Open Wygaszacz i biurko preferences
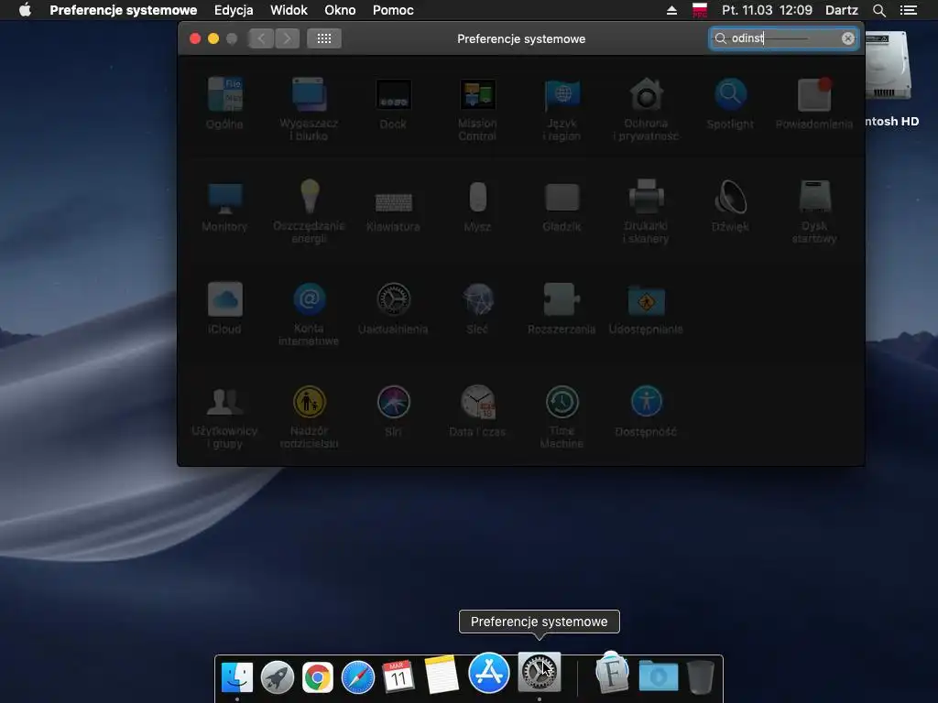The image size is (938, 703). pos(309,109)
